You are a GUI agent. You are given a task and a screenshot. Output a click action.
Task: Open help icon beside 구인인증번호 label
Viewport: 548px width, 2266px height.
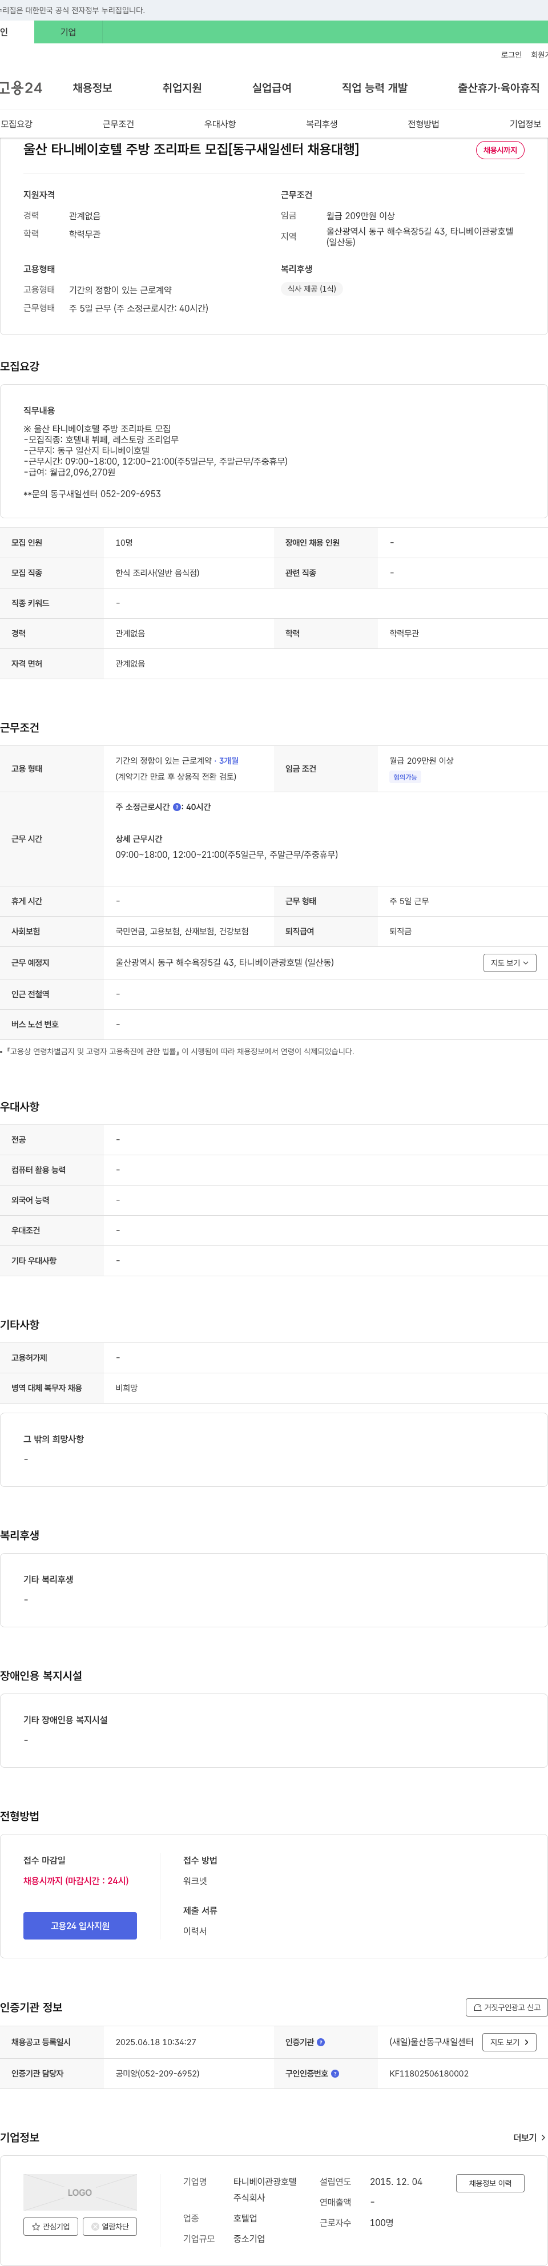335,2073
